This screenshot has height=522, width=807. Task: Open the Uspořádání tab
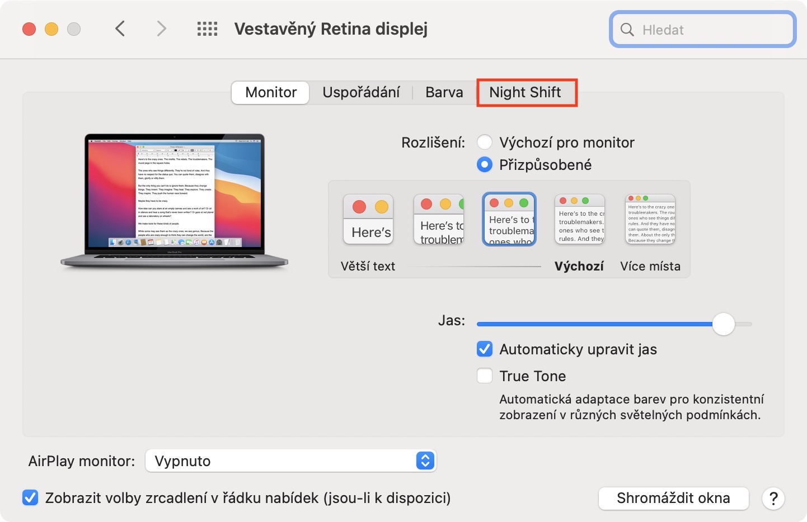361,92
